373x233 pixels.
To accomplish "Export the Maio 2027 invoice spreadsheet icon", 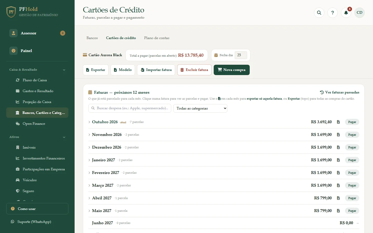I will (338, 211).
